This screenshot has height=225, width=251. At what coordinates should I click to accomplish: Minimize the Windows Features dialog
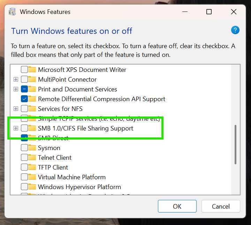pos(185,12)
